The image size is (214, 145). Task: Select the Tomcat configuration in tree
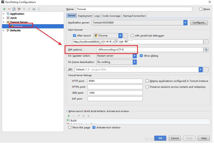(x=33, y=26)
